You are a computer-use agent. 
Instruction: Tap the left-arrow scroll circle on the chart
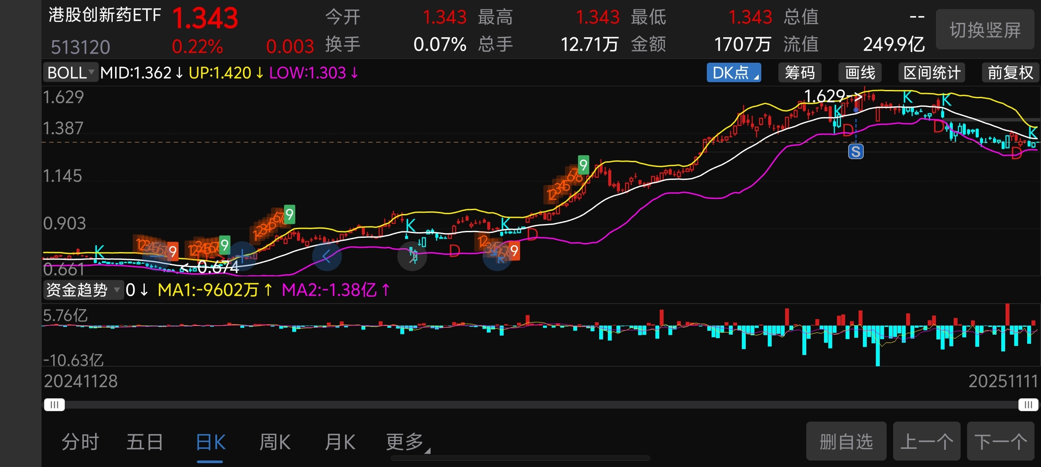click(x=327, y=256)
